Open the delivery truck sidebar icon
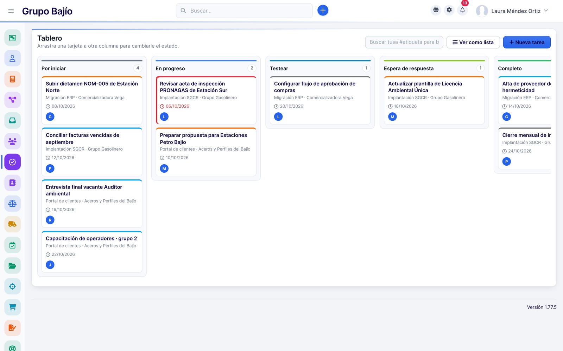Viewport: 563px width, 351px height. pyautogui.click(x=12, y=224)
